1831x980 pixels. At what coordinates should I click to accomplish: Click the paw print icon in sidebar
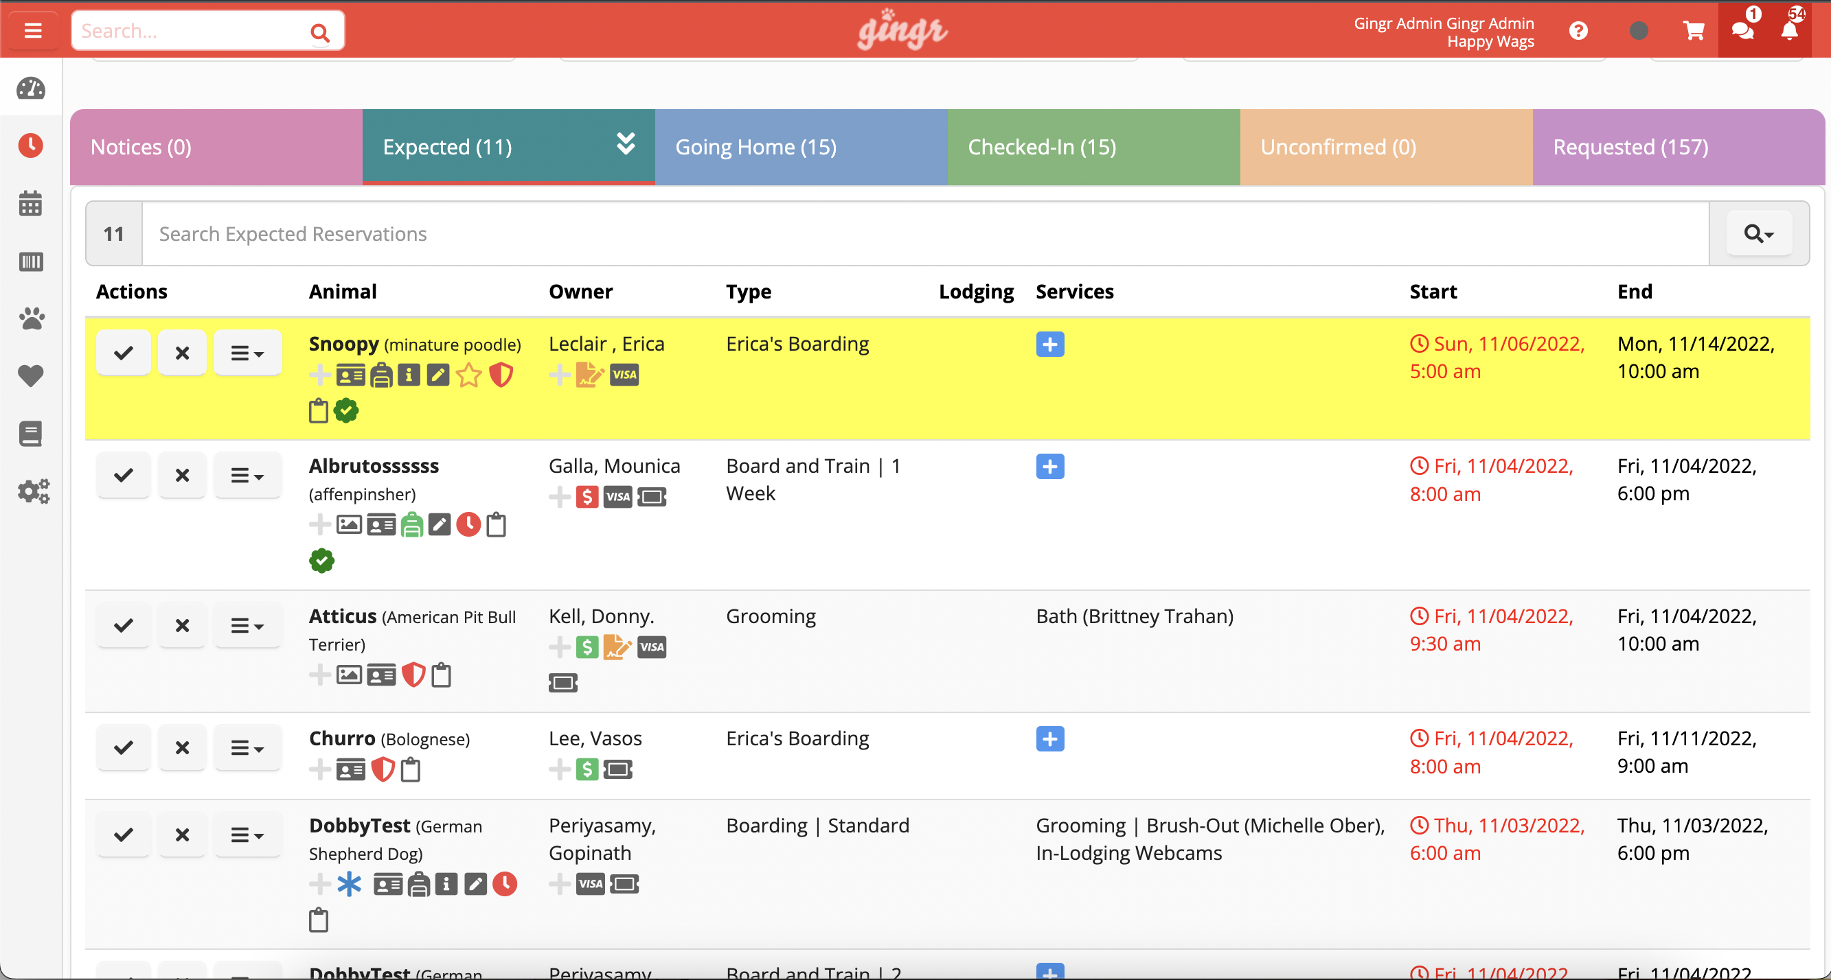(x=31, y=319)
